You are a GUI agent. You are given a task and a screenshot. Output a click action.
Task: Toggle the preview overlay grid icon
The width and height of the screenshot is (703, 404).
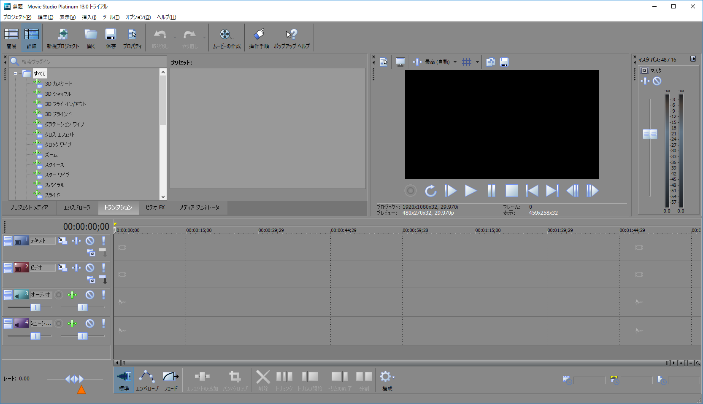click(467, 62)
